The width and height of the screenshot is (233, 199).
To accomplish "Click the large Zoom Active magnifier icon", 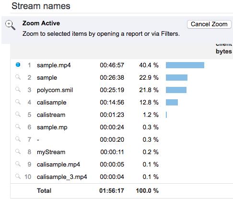I will tap(11, 25).
